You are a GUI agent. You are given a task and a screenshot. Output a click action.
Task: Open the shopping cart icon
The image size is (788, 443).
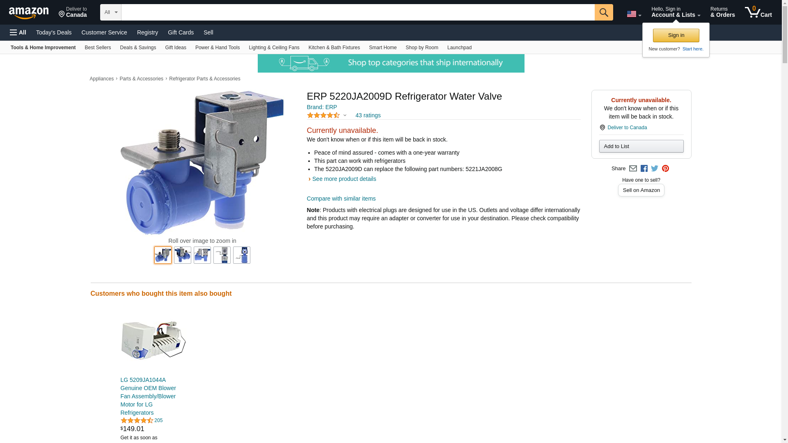[758, 12]
